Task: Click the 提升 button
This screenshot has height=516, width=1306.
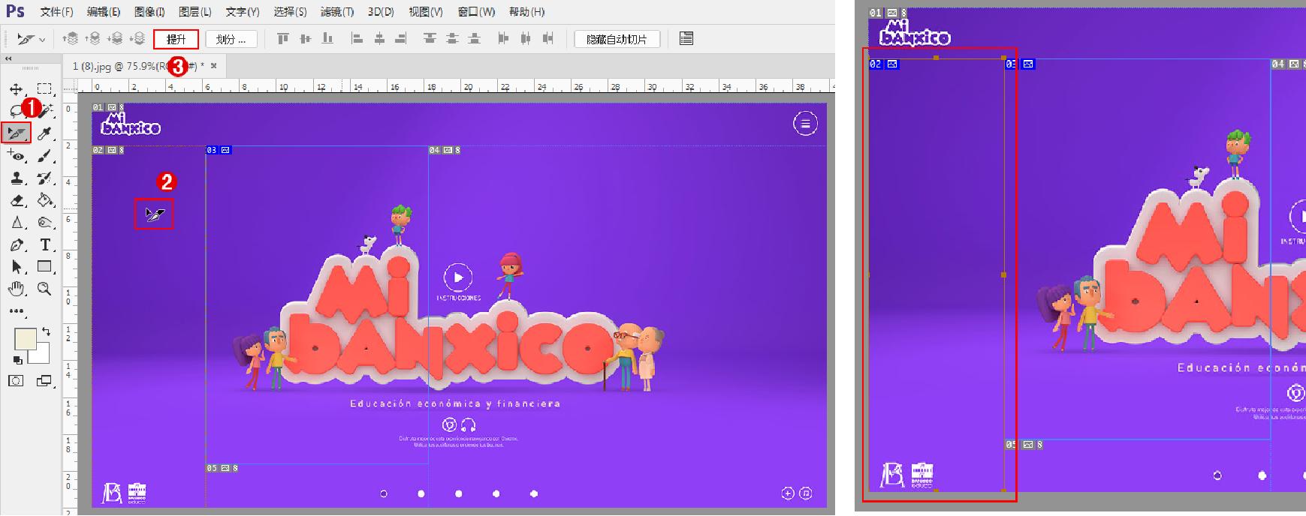Action: [176, 39]
